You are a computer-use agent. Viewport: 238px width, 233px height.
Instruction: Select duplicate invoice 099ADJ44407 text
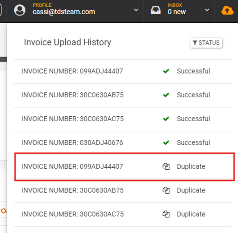pos(72,166)
